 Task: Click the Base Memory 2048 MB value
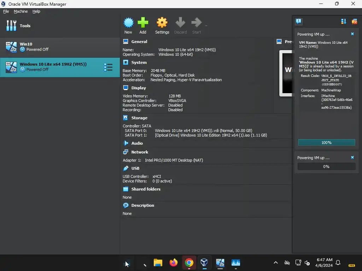158,71
